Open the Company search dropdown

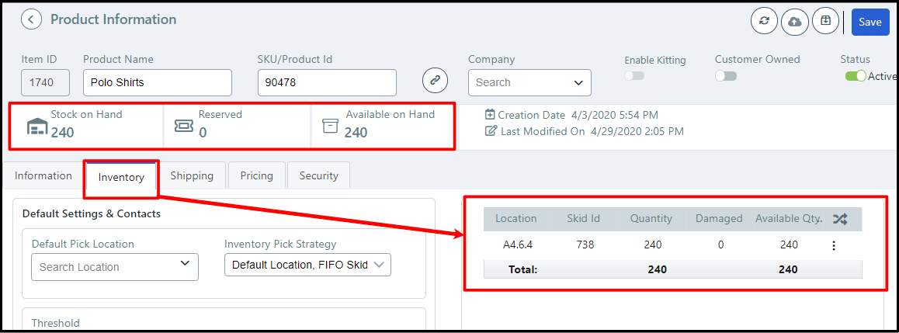pos(529,82)
